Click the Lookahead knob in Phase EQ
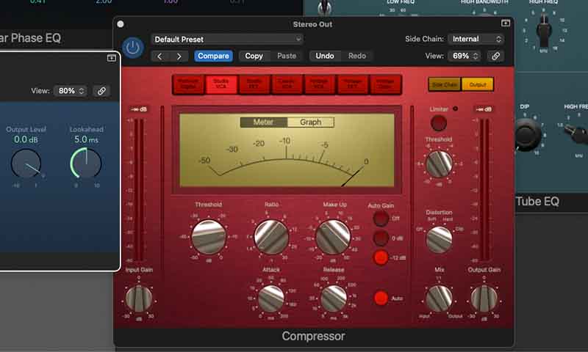 86,163
